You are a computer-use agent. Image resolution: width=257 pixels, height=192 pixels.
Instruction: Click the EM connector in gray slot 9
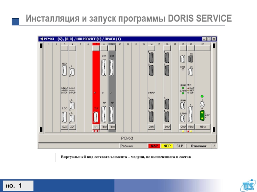pyautogui.click(x=111, y=68)
